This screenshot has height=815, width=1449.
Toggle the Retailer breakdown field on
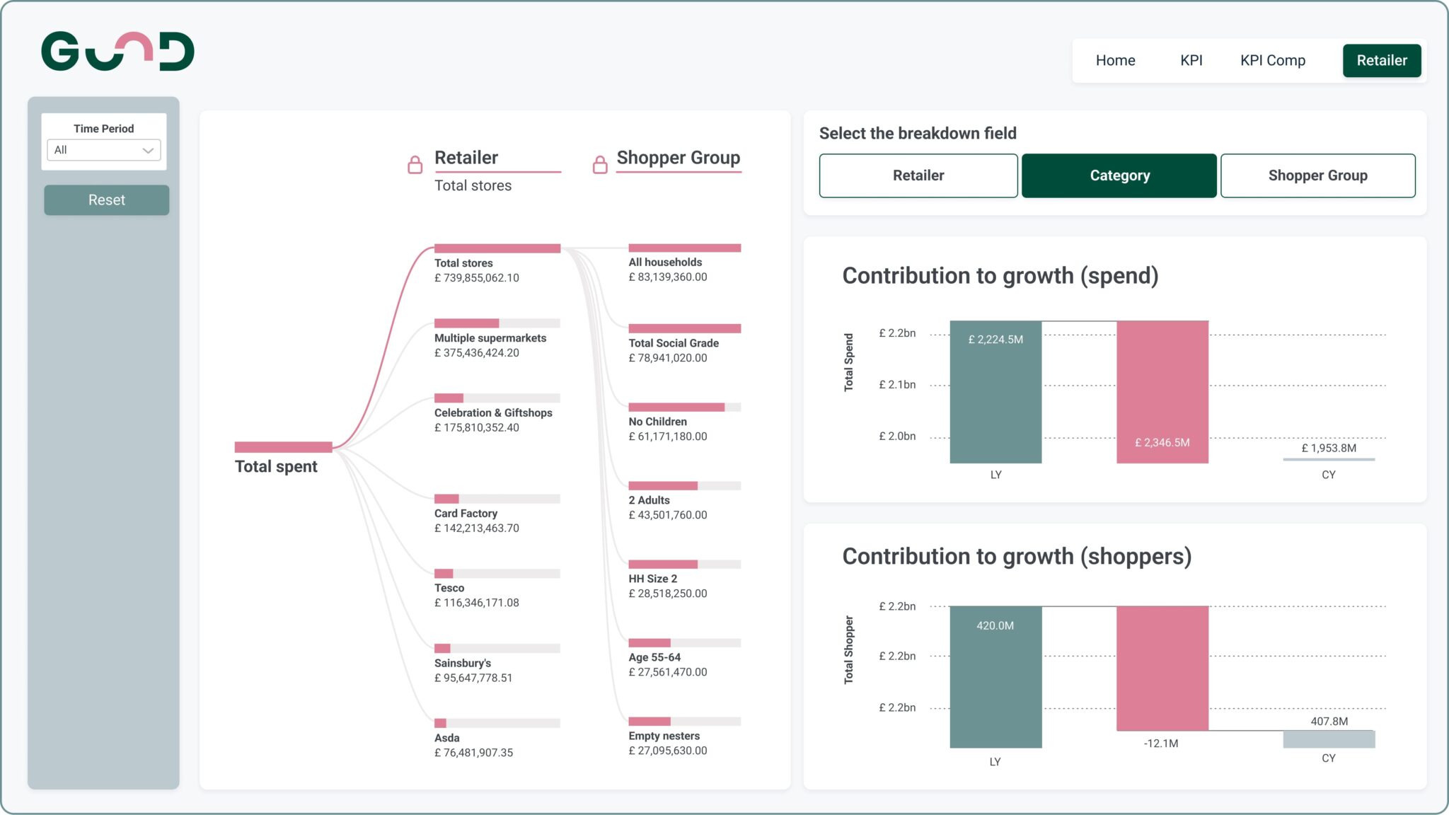[x=918, y=175]
